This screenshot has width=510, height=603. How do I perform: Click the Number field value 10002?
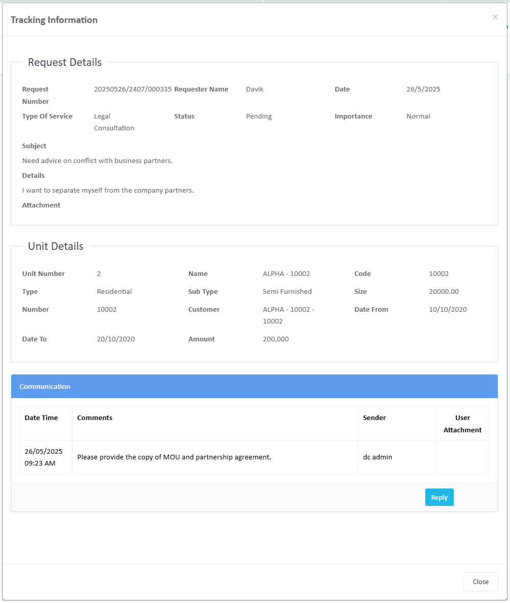[x=107, y=310]
